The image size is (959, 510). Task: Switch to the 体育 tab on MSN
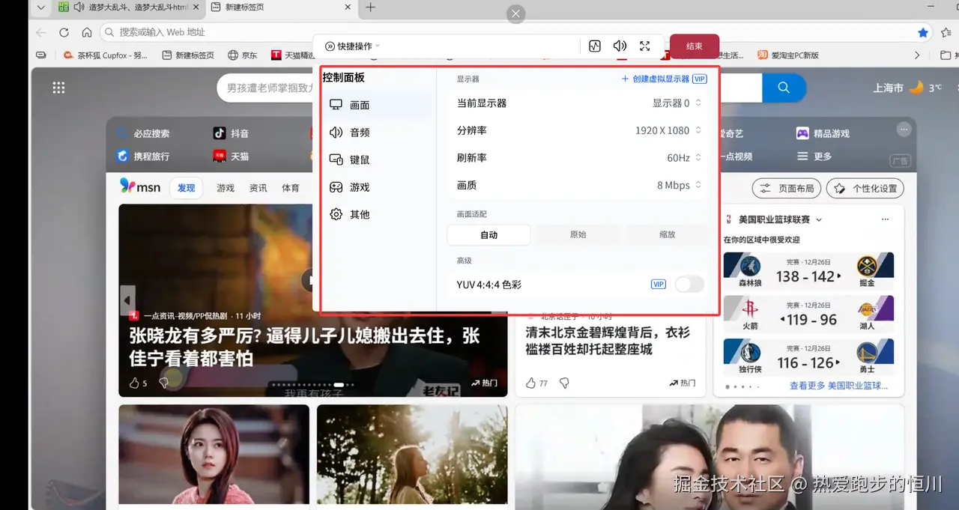tap(291, 188)
